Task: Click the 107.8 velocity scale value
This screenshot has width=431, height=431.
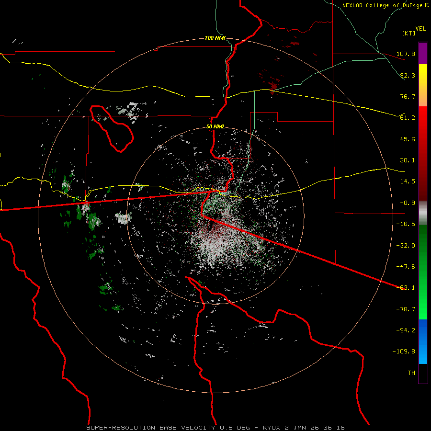Action: (x=406, y=54)
